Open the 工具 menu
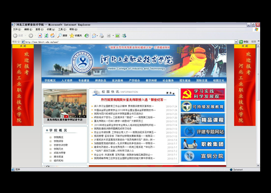The height and width of the screenshot is (193, 271). 62,29
